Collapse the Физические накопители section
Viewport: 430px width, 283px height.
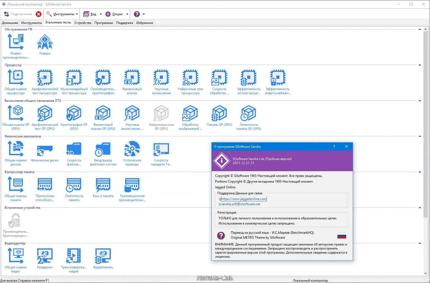(420, 136)
